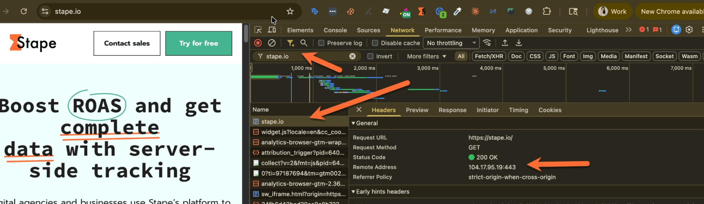This screenshot has height=204, width=704.
Task: Open DevTools settings gear icon
Action: (689, 30)
